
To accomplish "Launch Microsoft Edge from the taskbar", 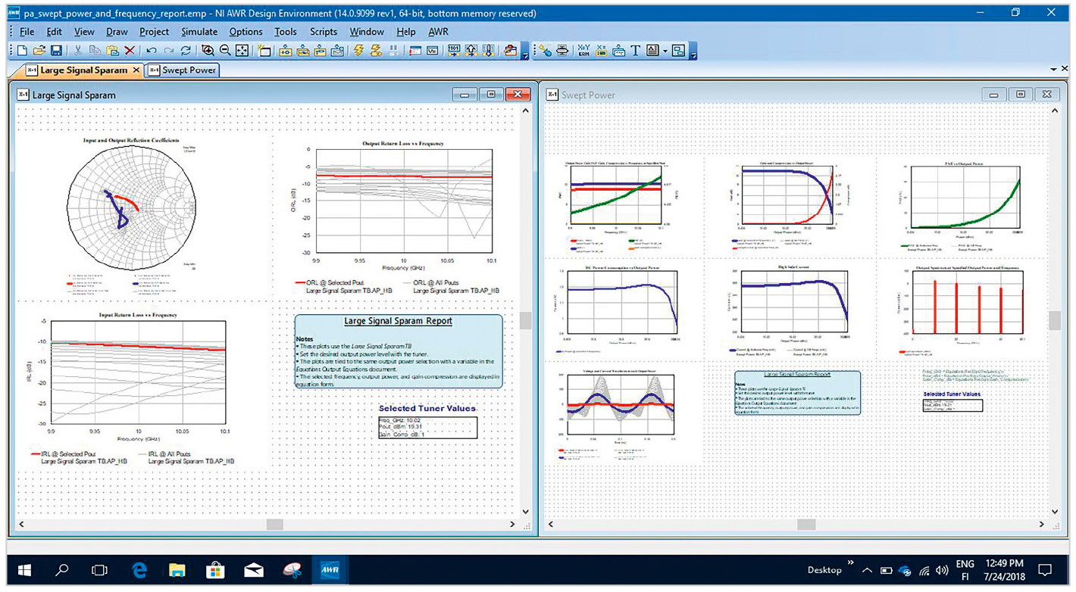I will [139, 570].
